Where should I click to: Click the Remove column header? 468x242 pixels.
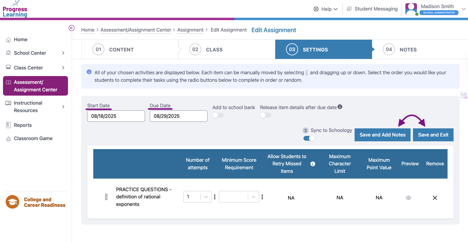pyautogui.click(x=435, y=164)
